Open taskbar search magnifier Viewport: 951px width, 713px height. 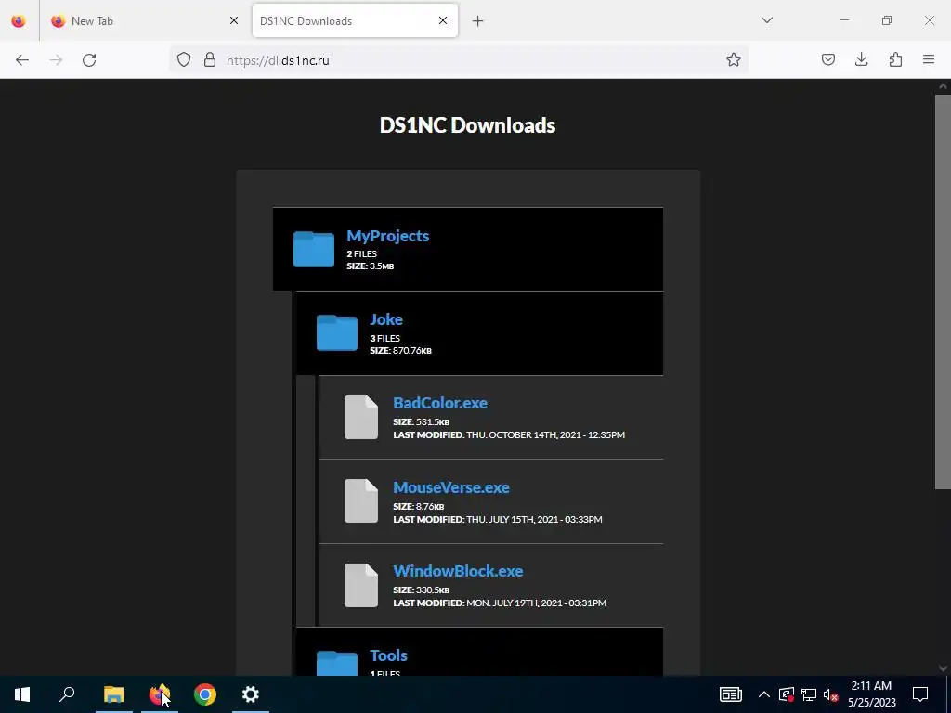[67, 694]
